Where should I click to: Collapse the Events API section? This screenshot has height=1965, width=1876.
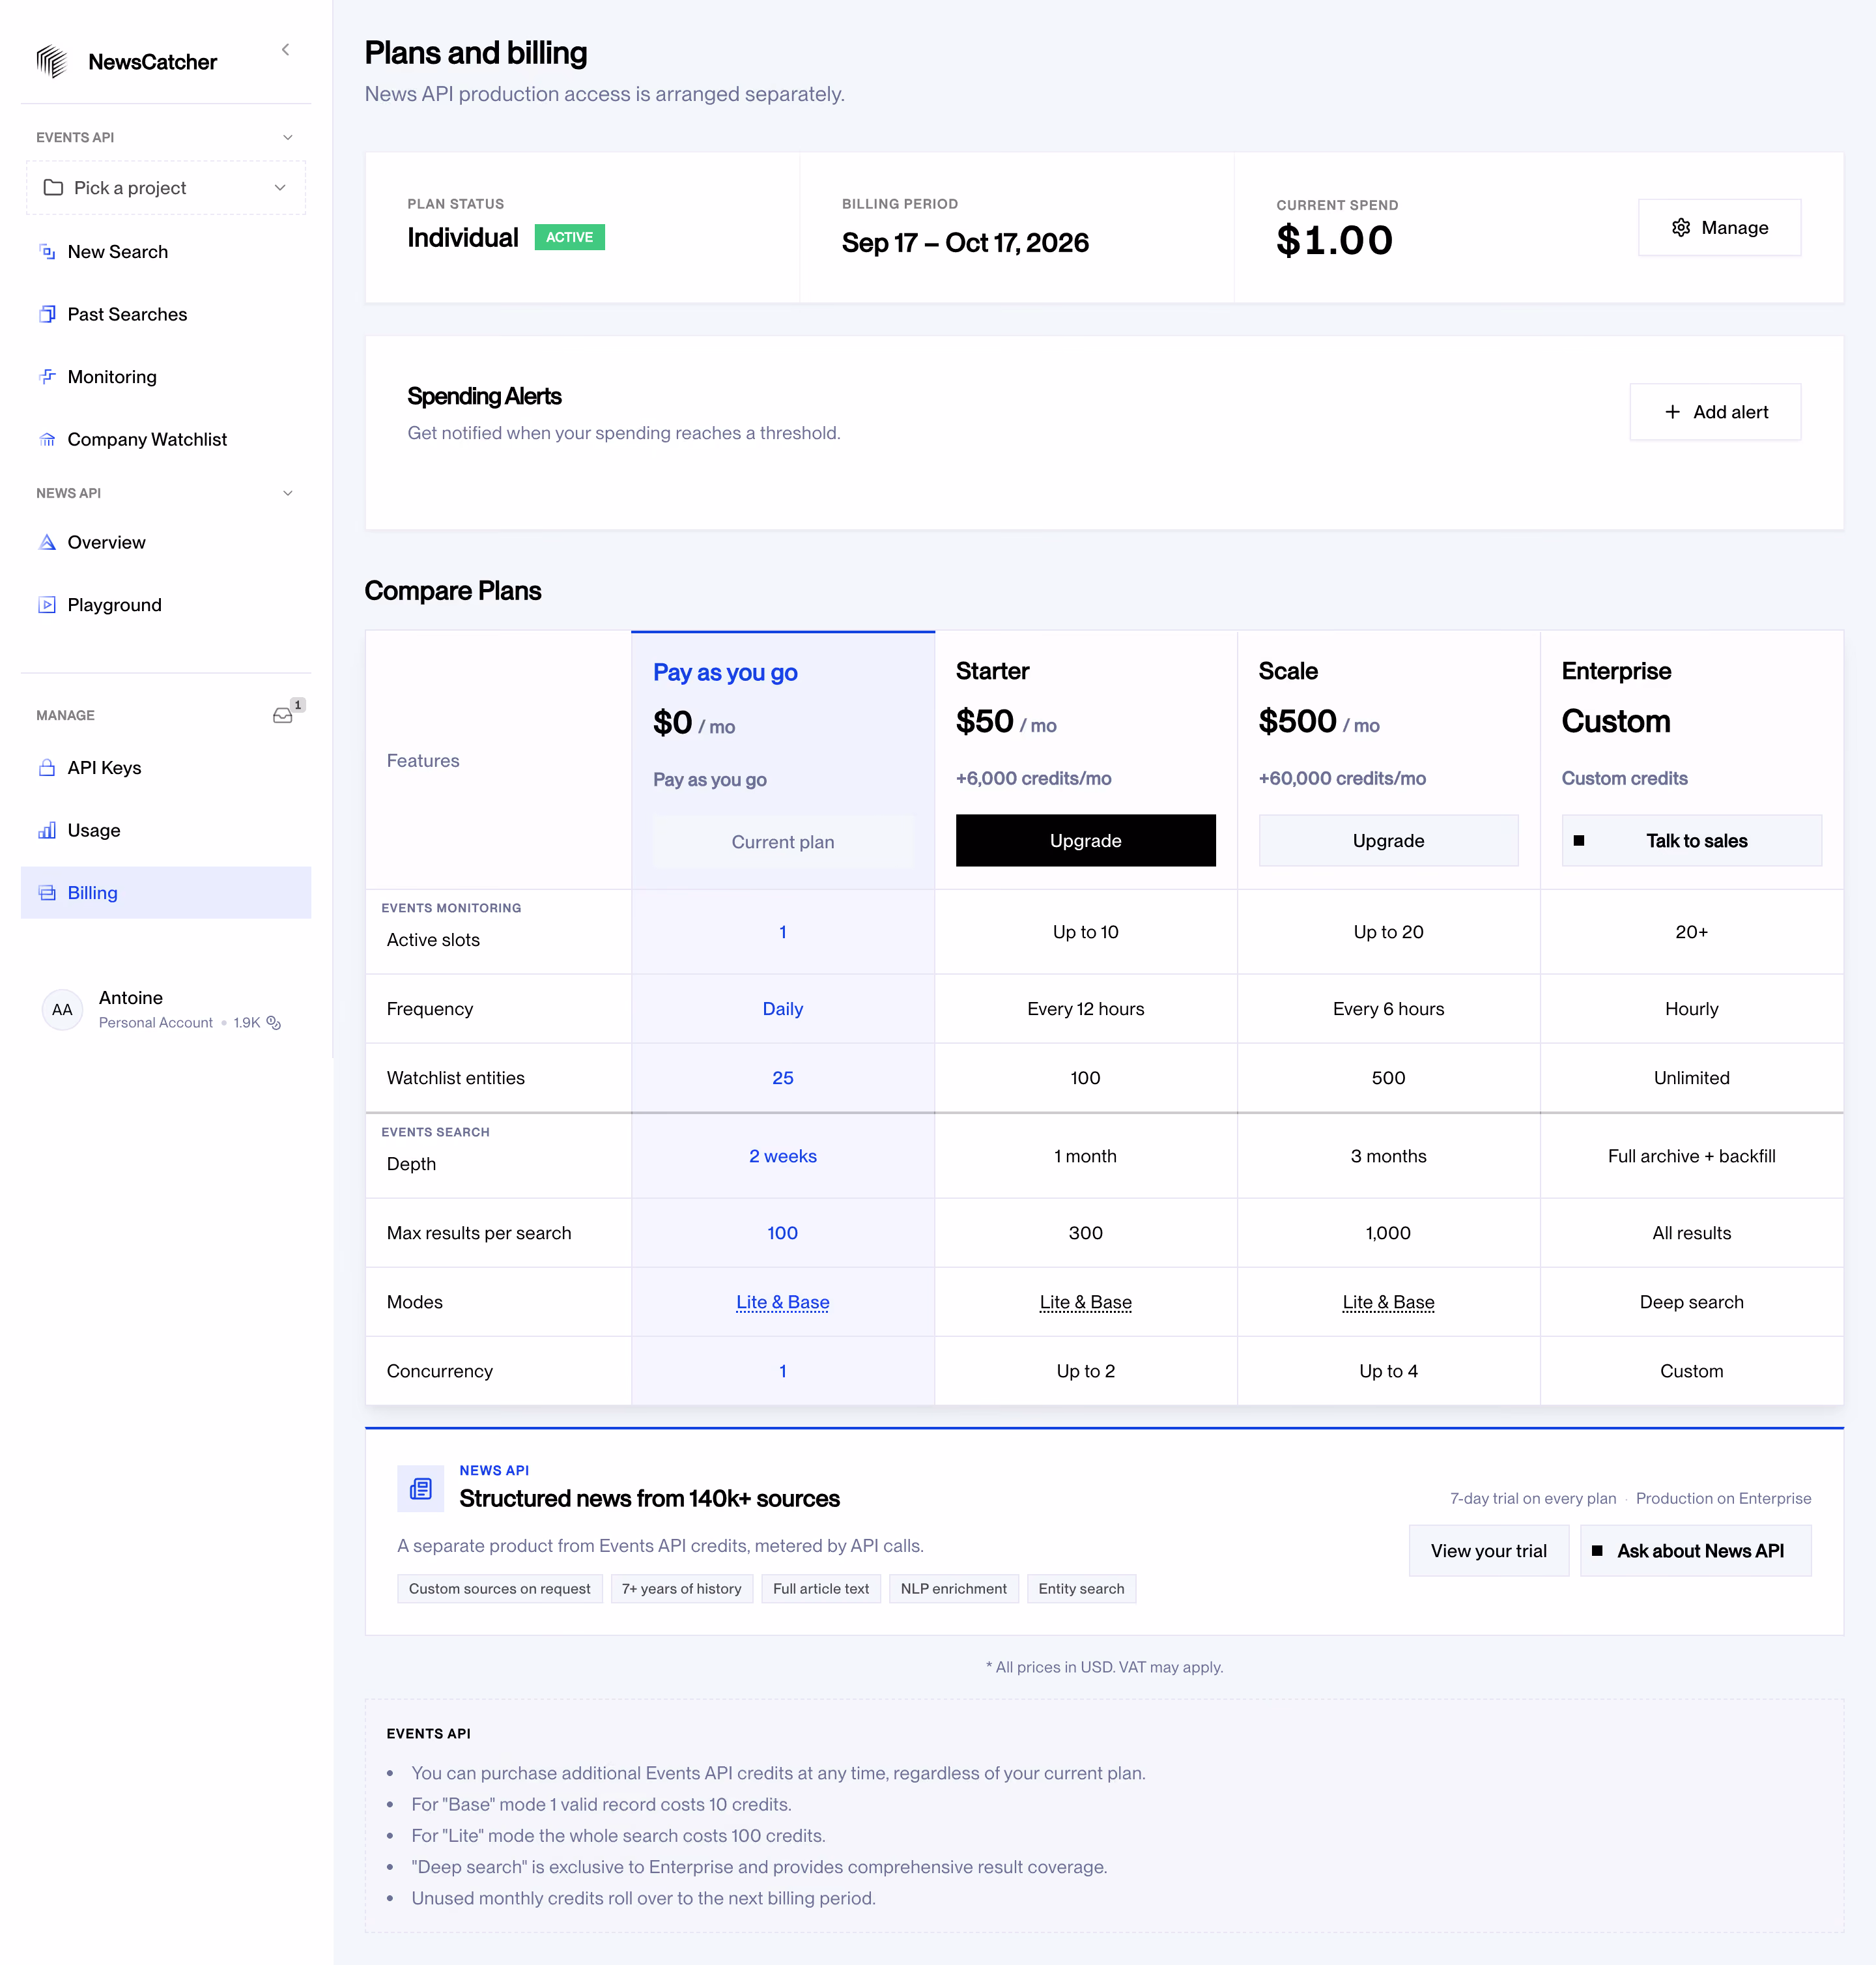click(288, 137)
